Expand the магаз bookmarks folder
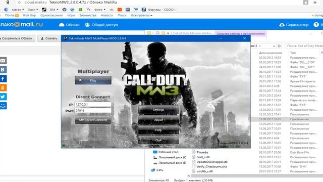Viewport: 323px width, 182px height. click(x=18, y=10)
